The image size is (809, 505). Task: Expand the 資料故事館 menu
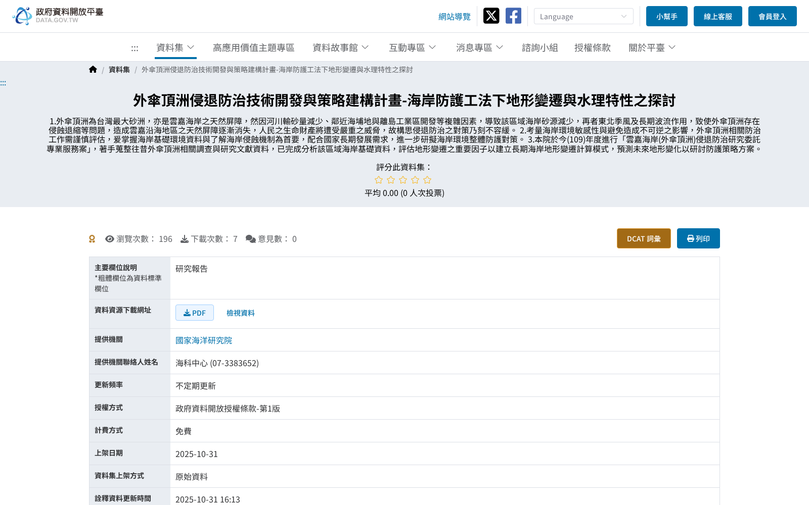(341, 47)
